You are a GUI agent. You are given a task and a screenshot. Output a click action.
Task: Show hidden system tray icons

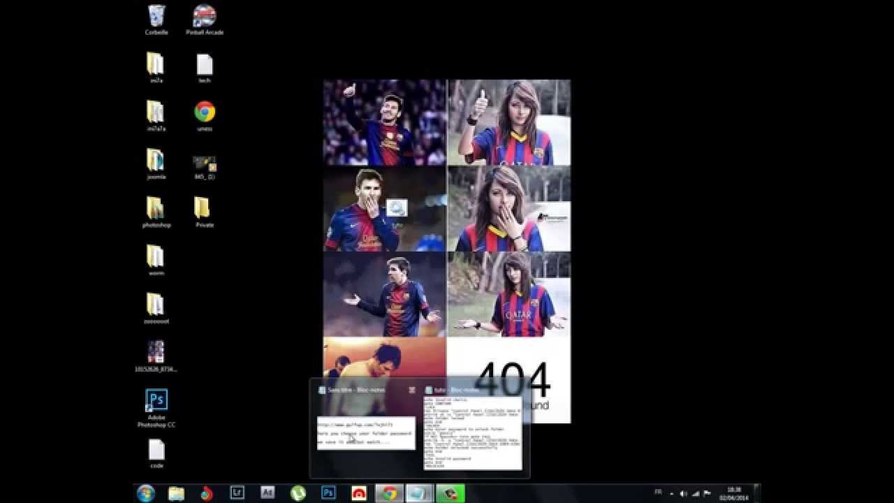(671, 493)
